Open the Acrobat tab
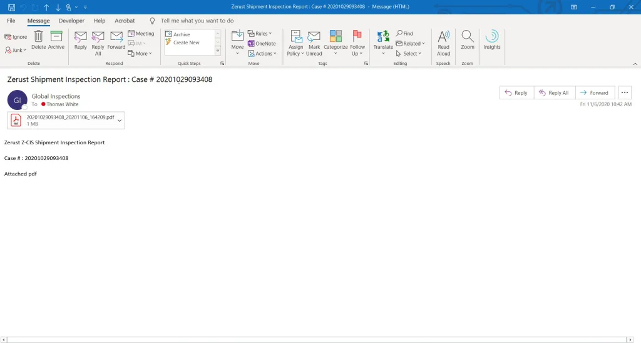The image size is (641, 343). point(125,21)
